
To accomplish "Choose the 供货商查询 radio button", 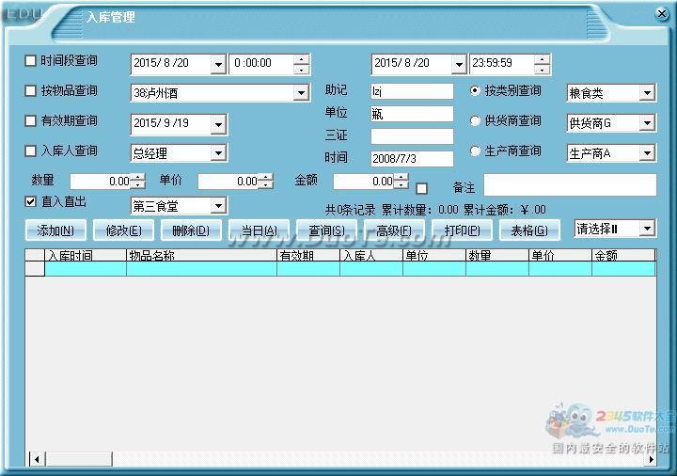I will 475,121.
